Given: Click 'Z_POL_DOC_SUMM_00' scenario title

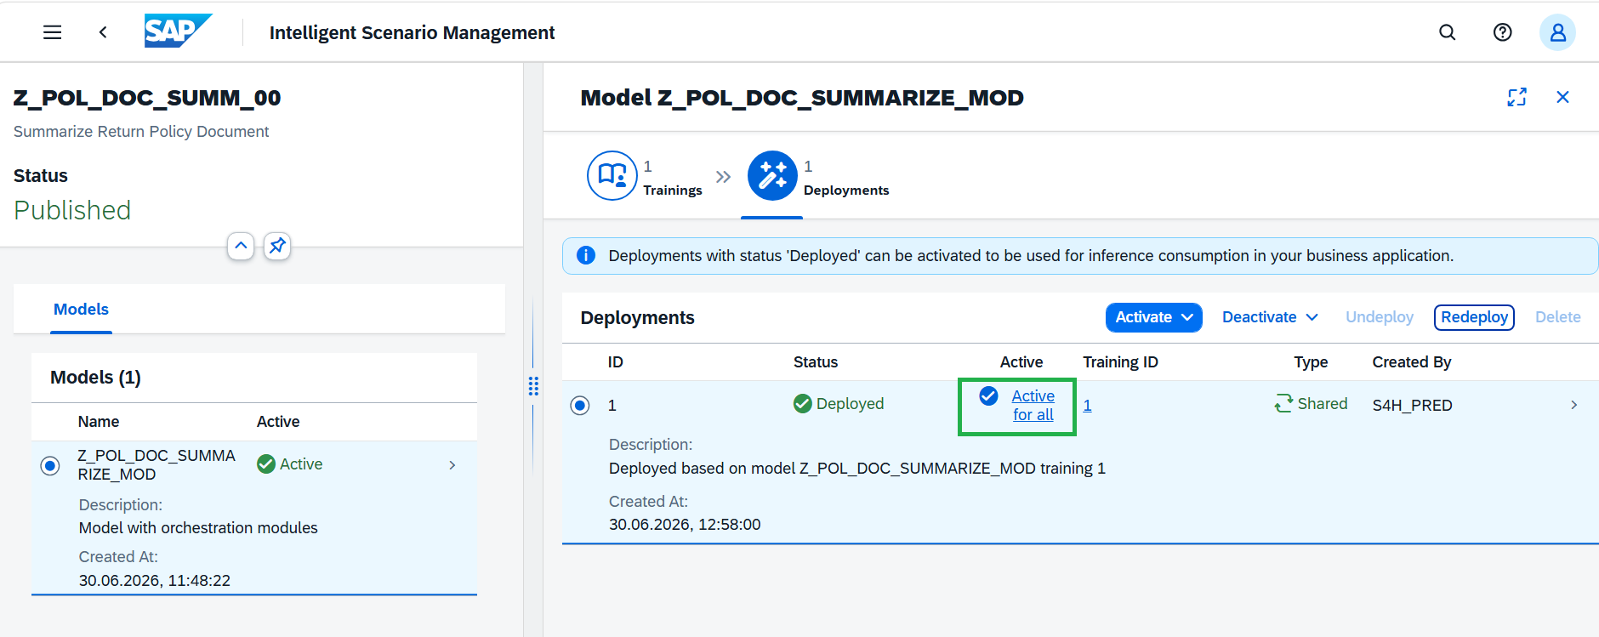Looking at the screenshot, I should point(147,98).
